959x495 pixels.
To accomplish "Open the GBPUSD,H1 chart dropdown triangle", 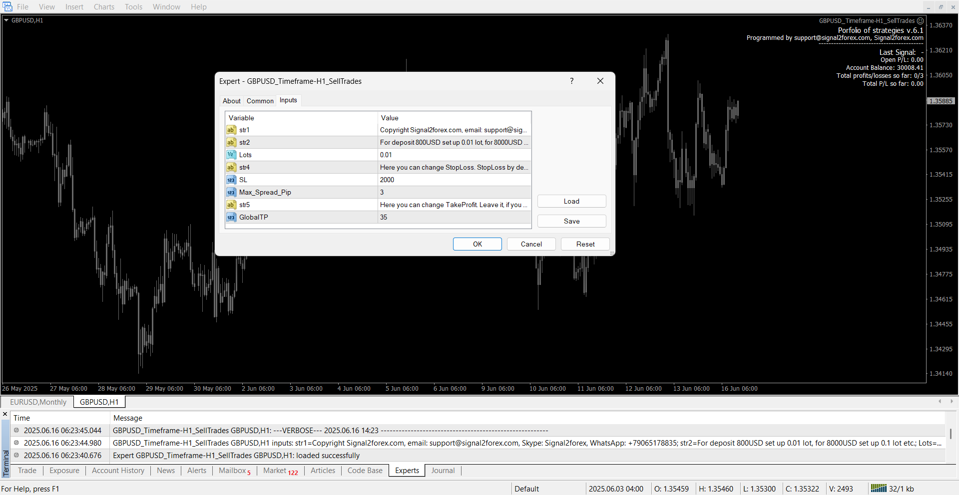I will pos(6,20).
